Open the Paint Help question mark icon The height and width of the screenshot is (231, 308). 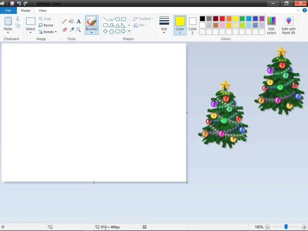(x=305, y=11)
